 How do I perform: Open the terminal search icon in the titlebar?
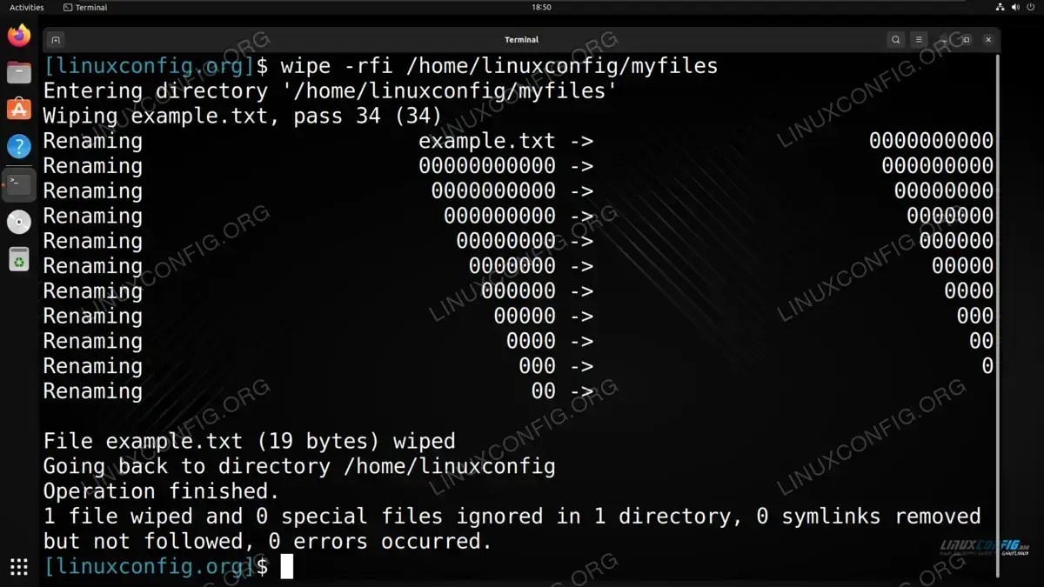(x=895, y=39)
